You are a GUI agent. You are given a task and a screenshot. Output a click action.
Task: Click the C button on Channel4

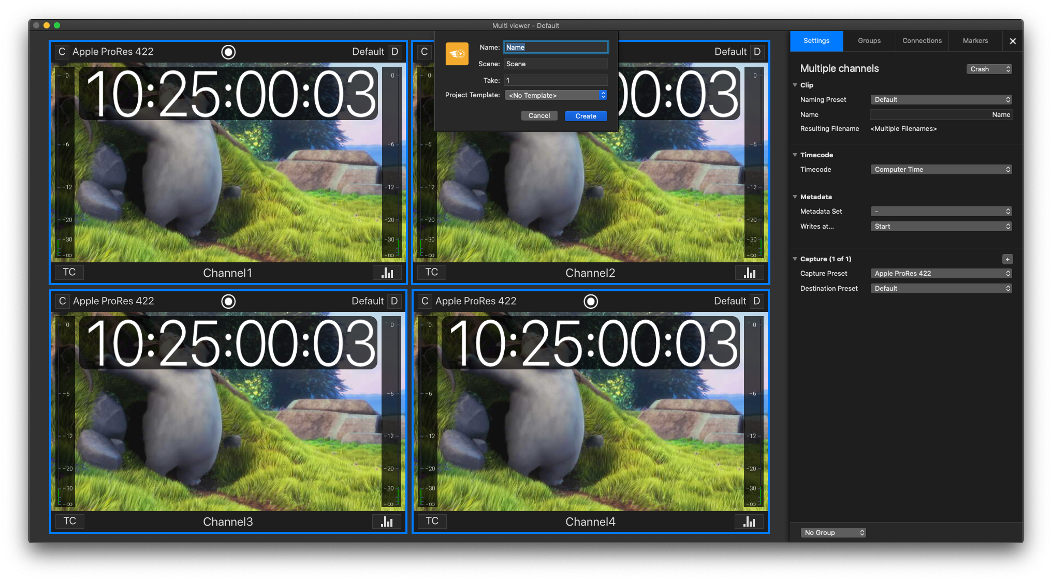tap(425, 301)
